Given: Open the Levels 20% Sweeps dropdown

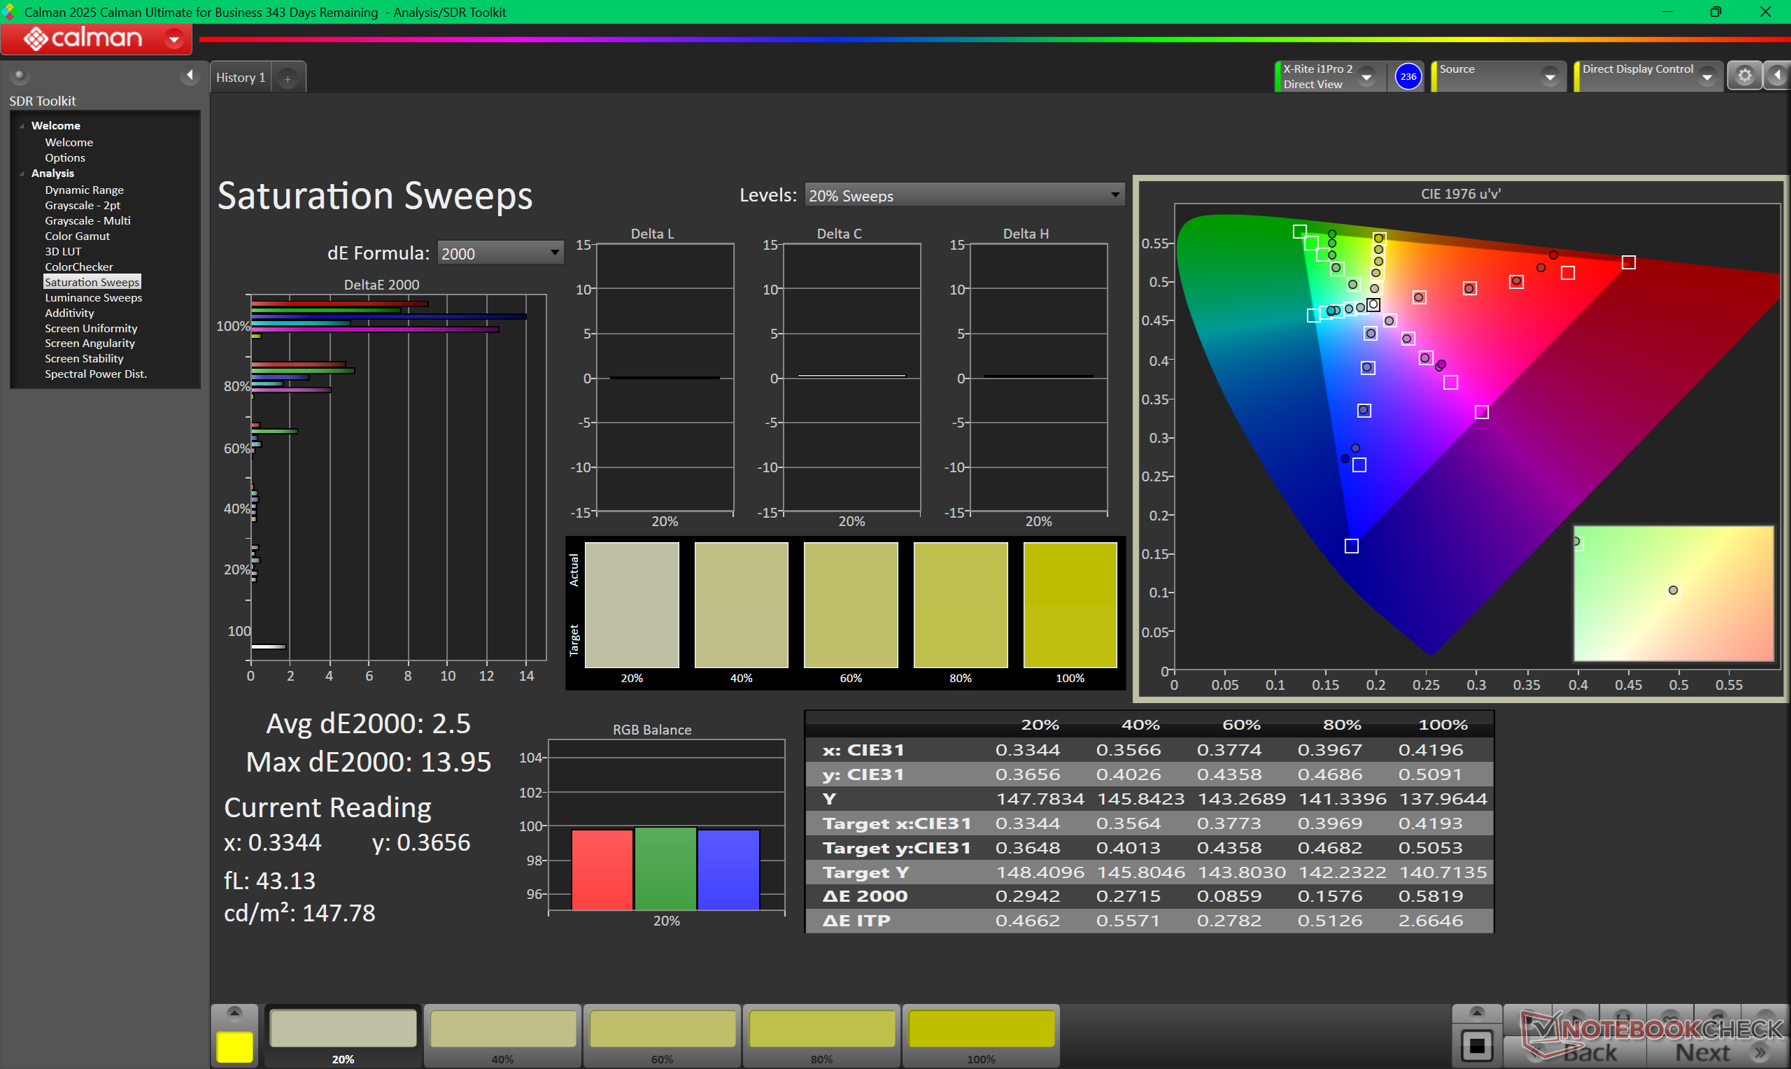Looking at the screenshot, I should [963, 195].
